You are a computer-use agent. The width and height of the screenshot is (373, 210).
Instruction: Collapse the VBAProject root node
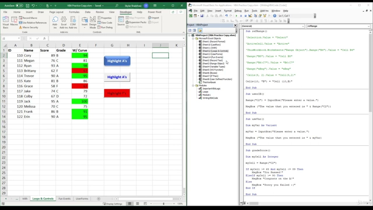[189, 35]
